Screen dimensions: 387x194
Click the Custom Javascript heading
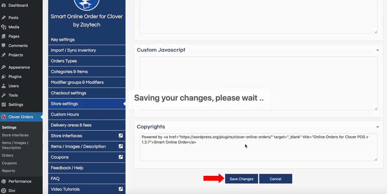(x=161, y=50)
